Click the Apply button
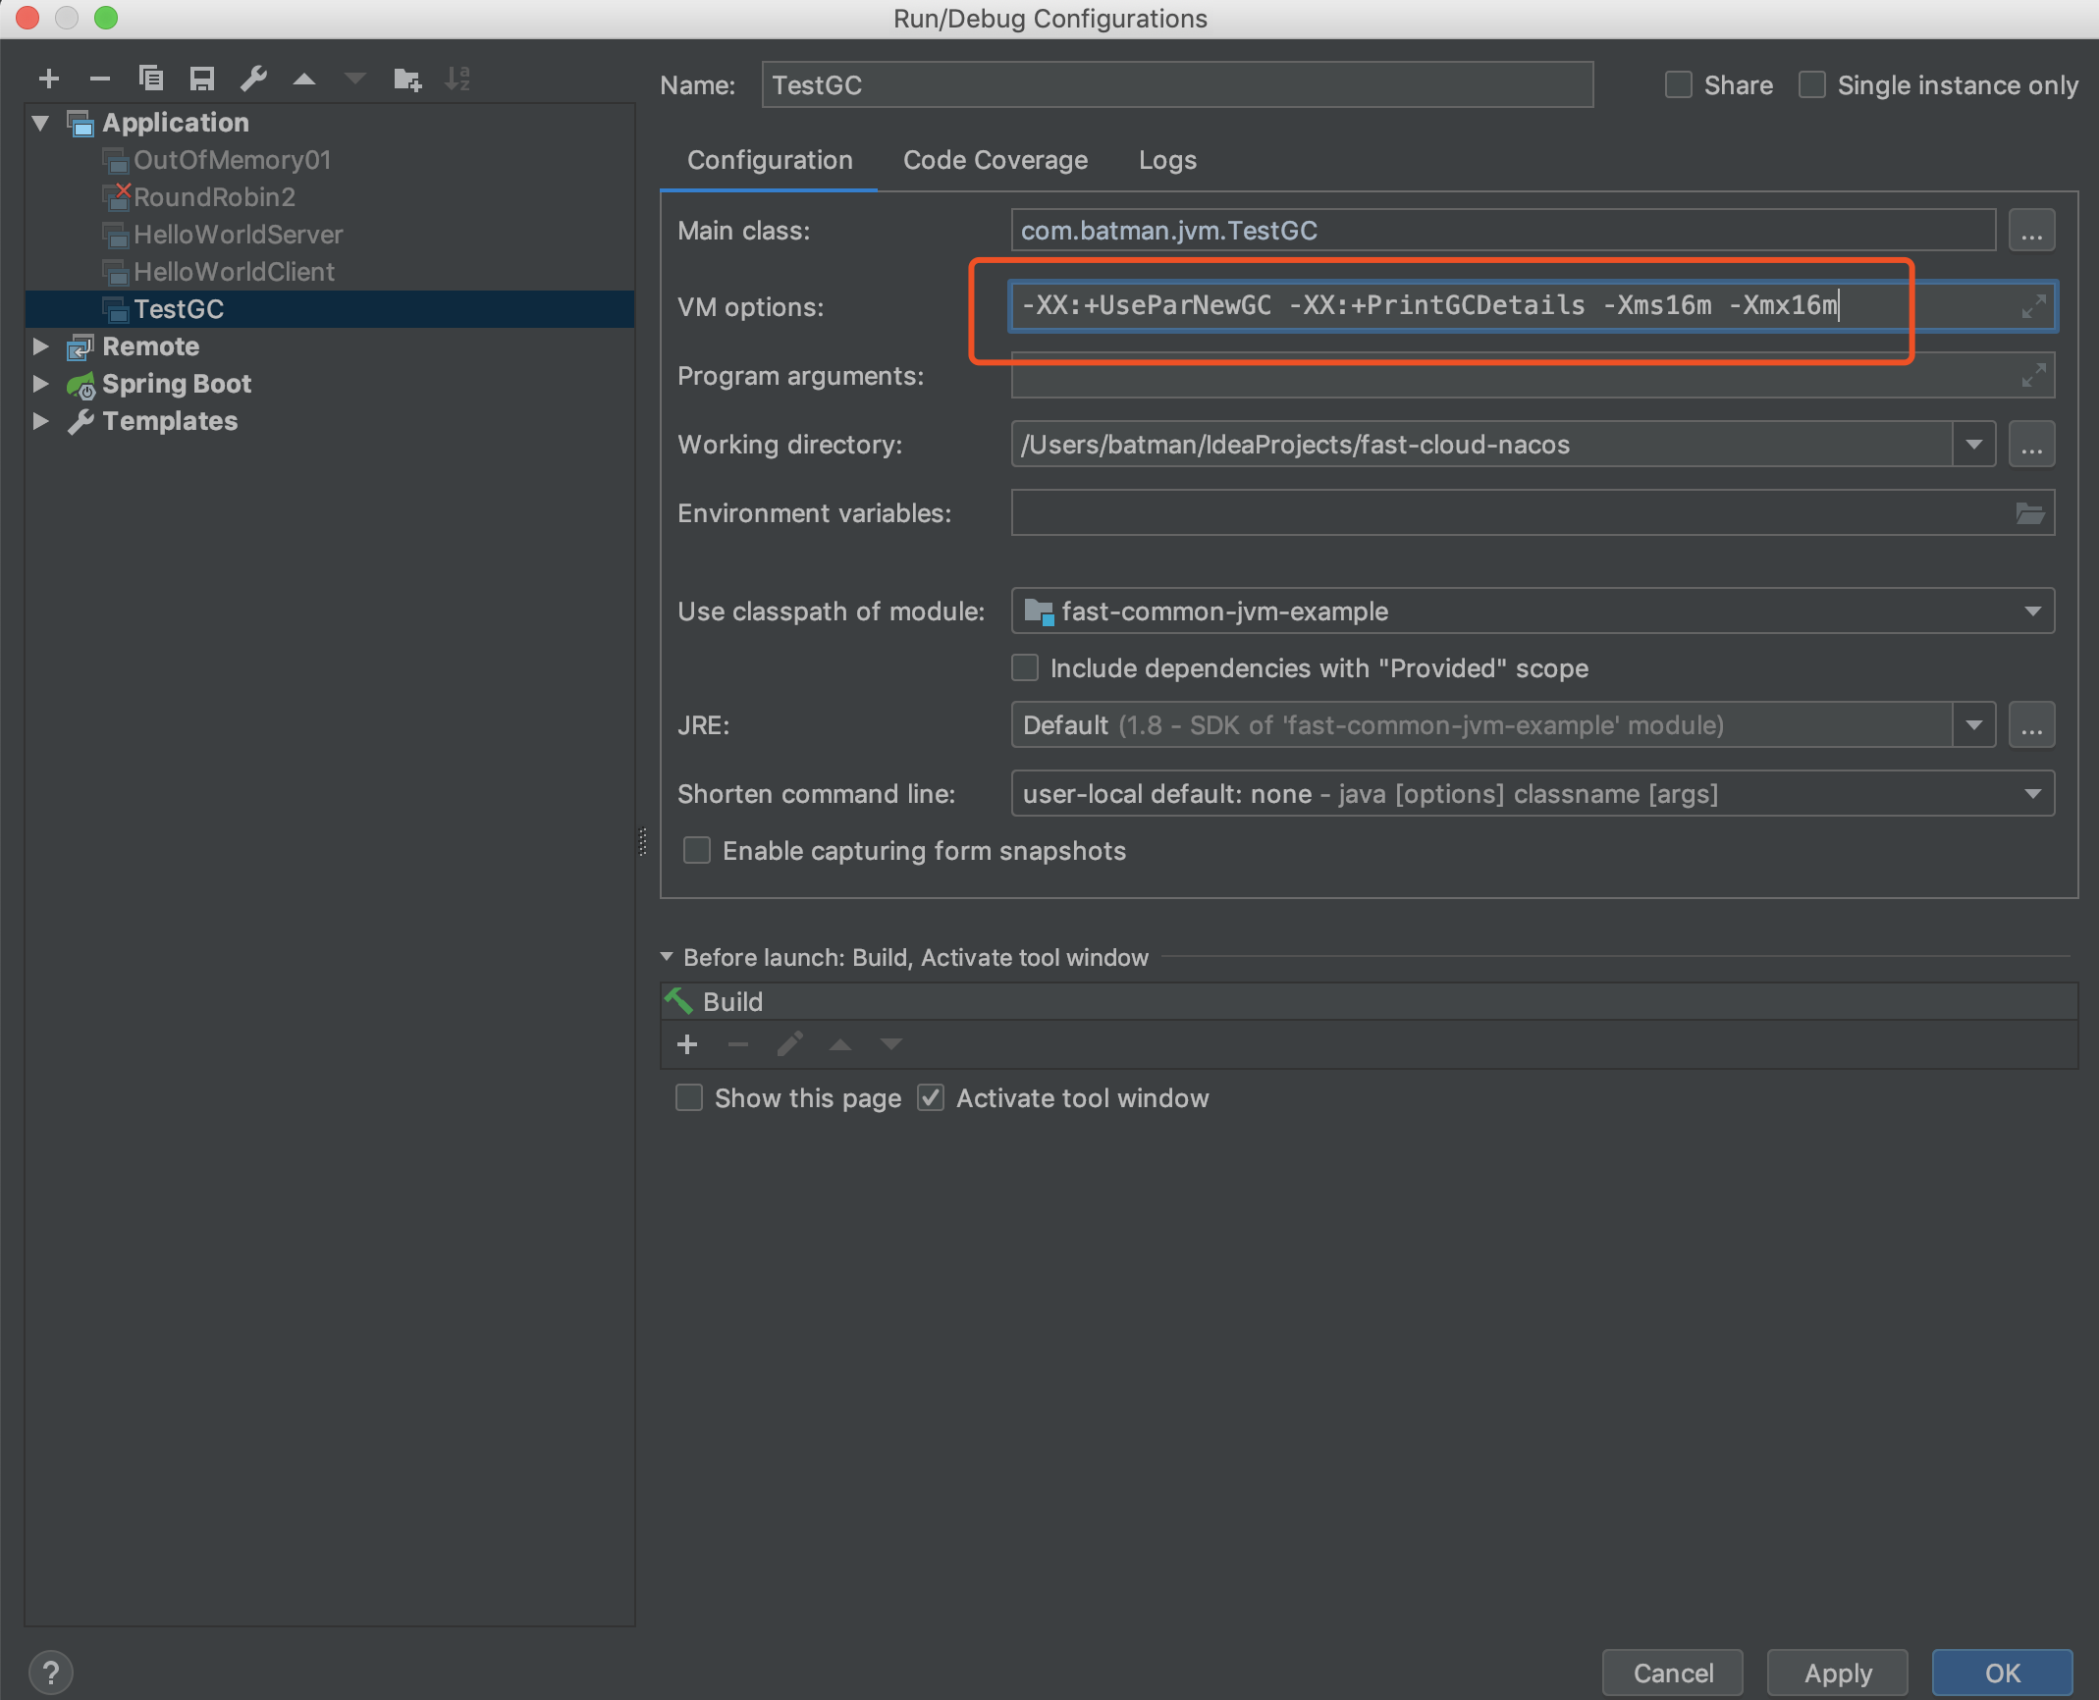This screenshot has height=1700, width=2099. pos(1837,1673)
